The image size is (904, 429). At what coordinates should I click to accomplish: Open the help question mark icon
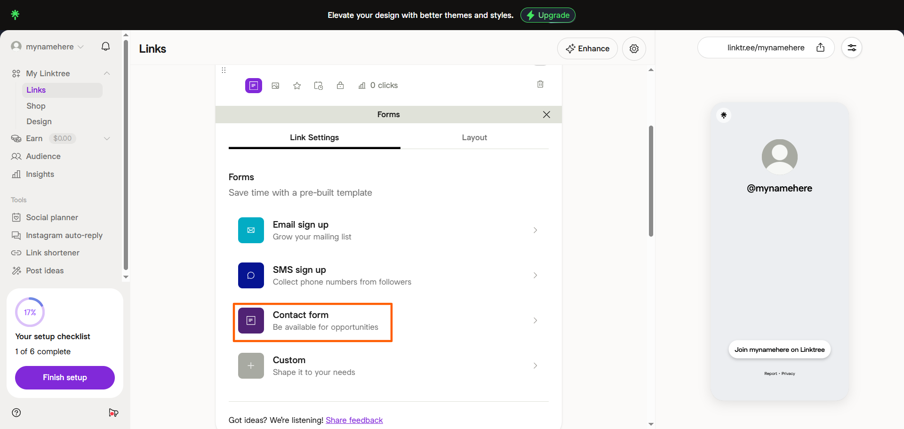click(16, 413)
